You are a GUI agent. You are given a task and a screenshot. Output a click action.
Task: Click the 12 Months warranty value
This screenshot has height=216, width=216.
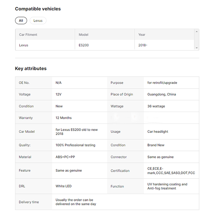point(63,118)
